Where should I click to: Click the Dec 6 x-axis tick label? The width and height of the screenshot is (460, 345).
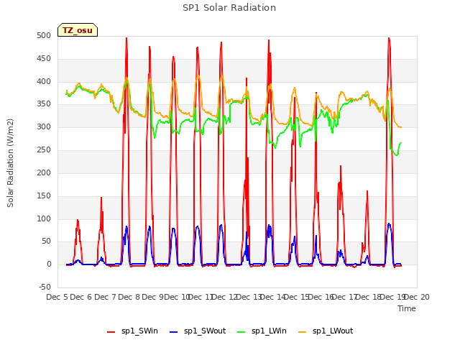(81, 297)
